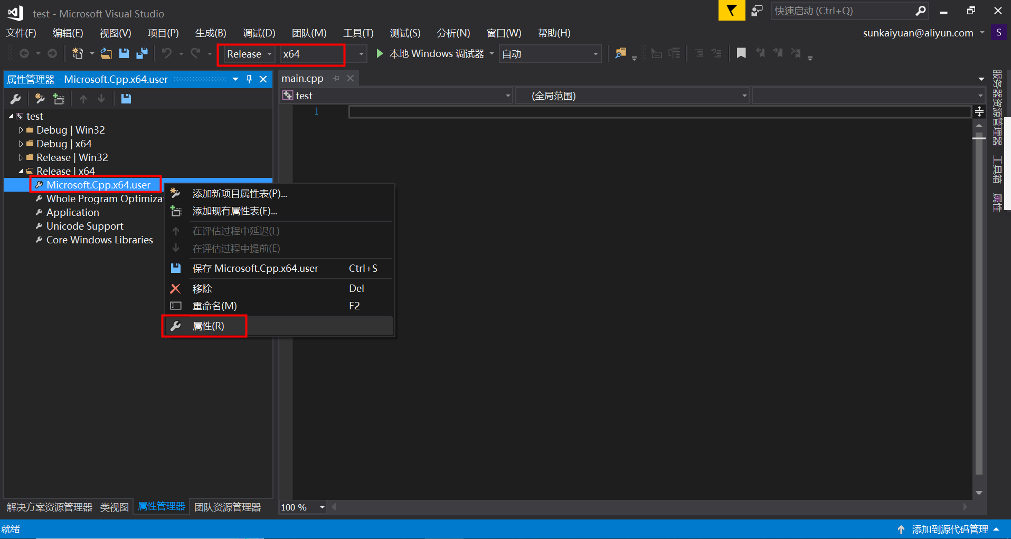The image size is (1011, 539).
Task: Expand the Release | Win32 node
Action: (21, 157)
